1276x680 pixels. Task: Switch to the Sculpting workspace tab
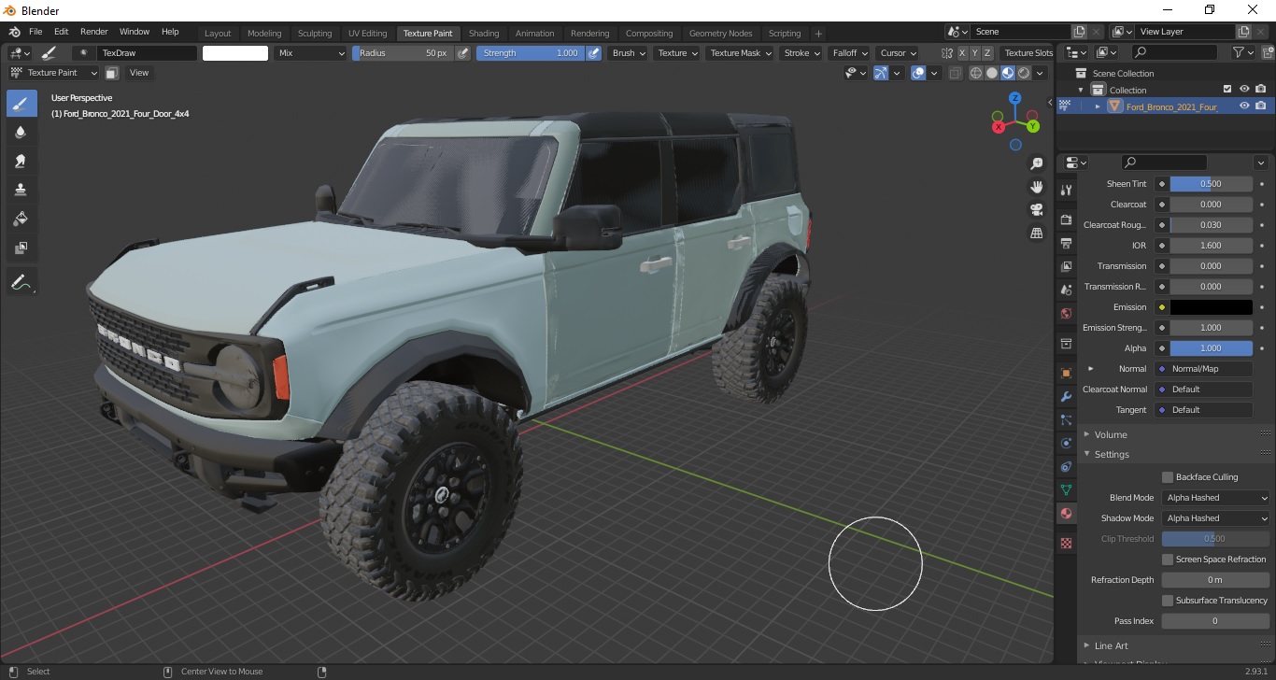pyautogui.click(x=315, y=34)
